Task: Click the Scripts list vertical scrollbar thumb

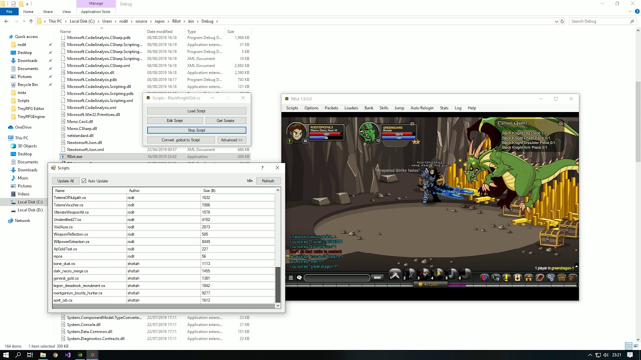Action: tap(278, 285)
